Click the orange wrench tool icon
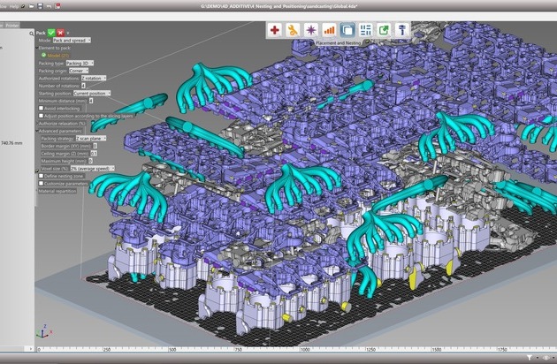The width and height of the screenshot is (557, 364). pos(293,30)
